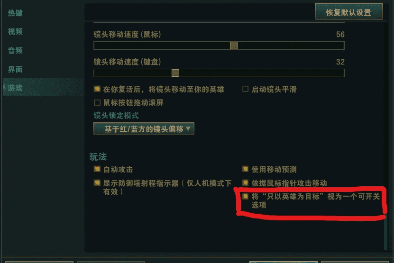The width and height of the screenshot is (394, 263).
Task: Toggle the 使用移动预测 checkbox
Action: (x=245, y=169)
